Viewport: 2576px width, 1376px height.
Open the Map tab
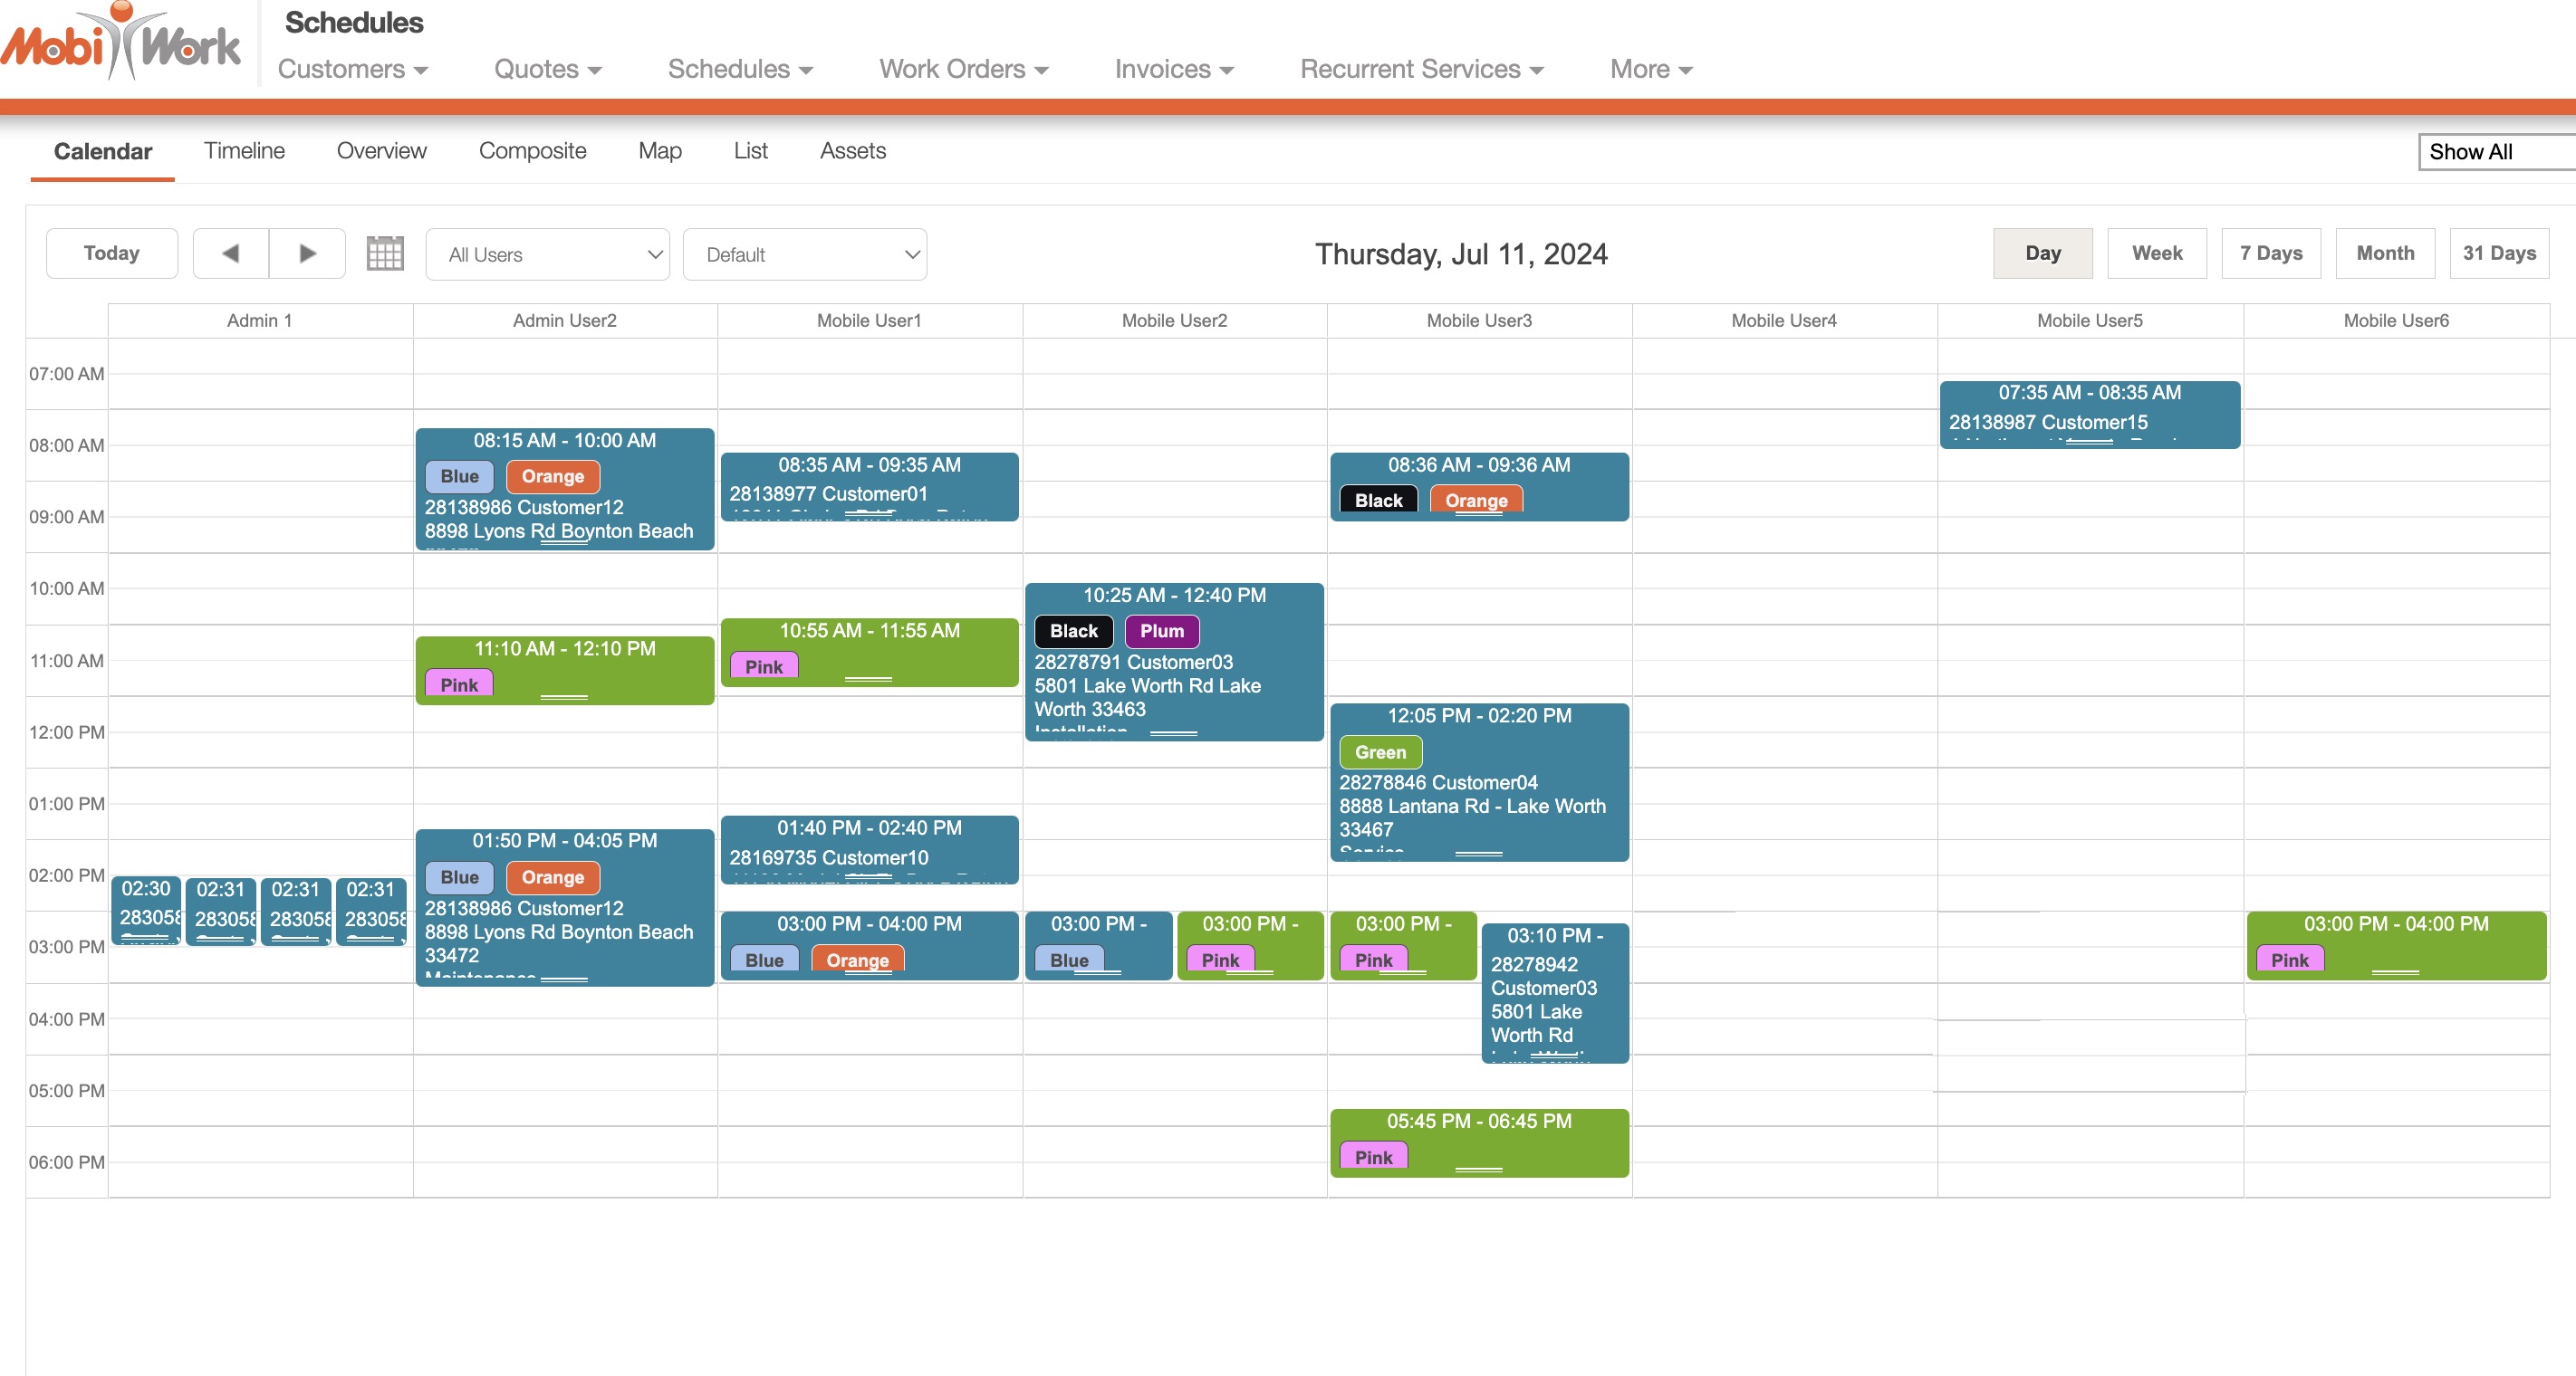[659, 151]
